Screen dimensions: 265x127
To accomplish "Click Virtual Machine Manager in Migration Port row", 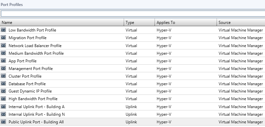I will click(x=241, y=38).
